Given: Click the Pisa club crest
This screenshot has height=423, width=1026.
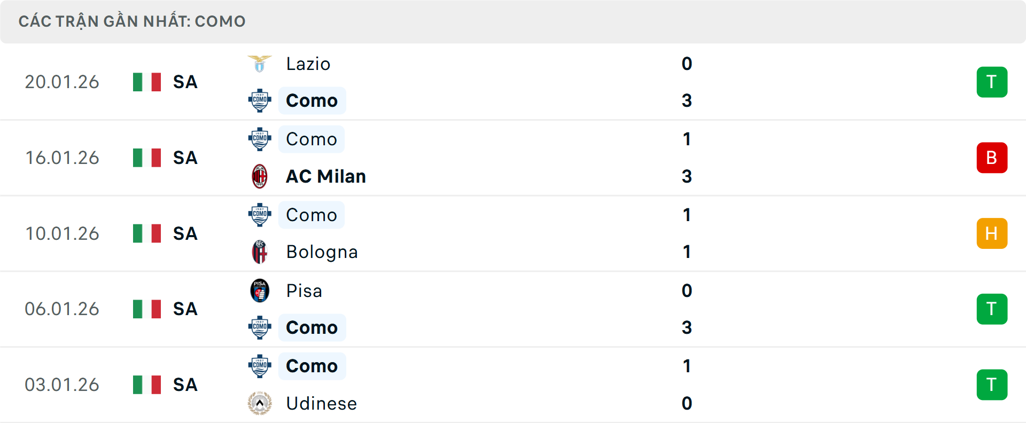Looking at the screenshot, I should pos(260,291).
